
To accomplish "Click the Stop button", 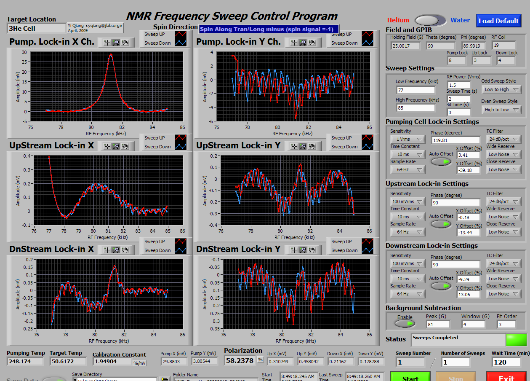I will click(455, 376).
